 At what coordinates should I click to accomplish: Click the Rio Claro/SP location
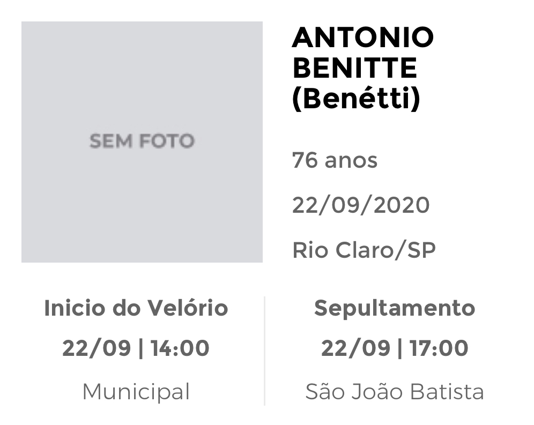pyautogui.click(x=364, y=250)
